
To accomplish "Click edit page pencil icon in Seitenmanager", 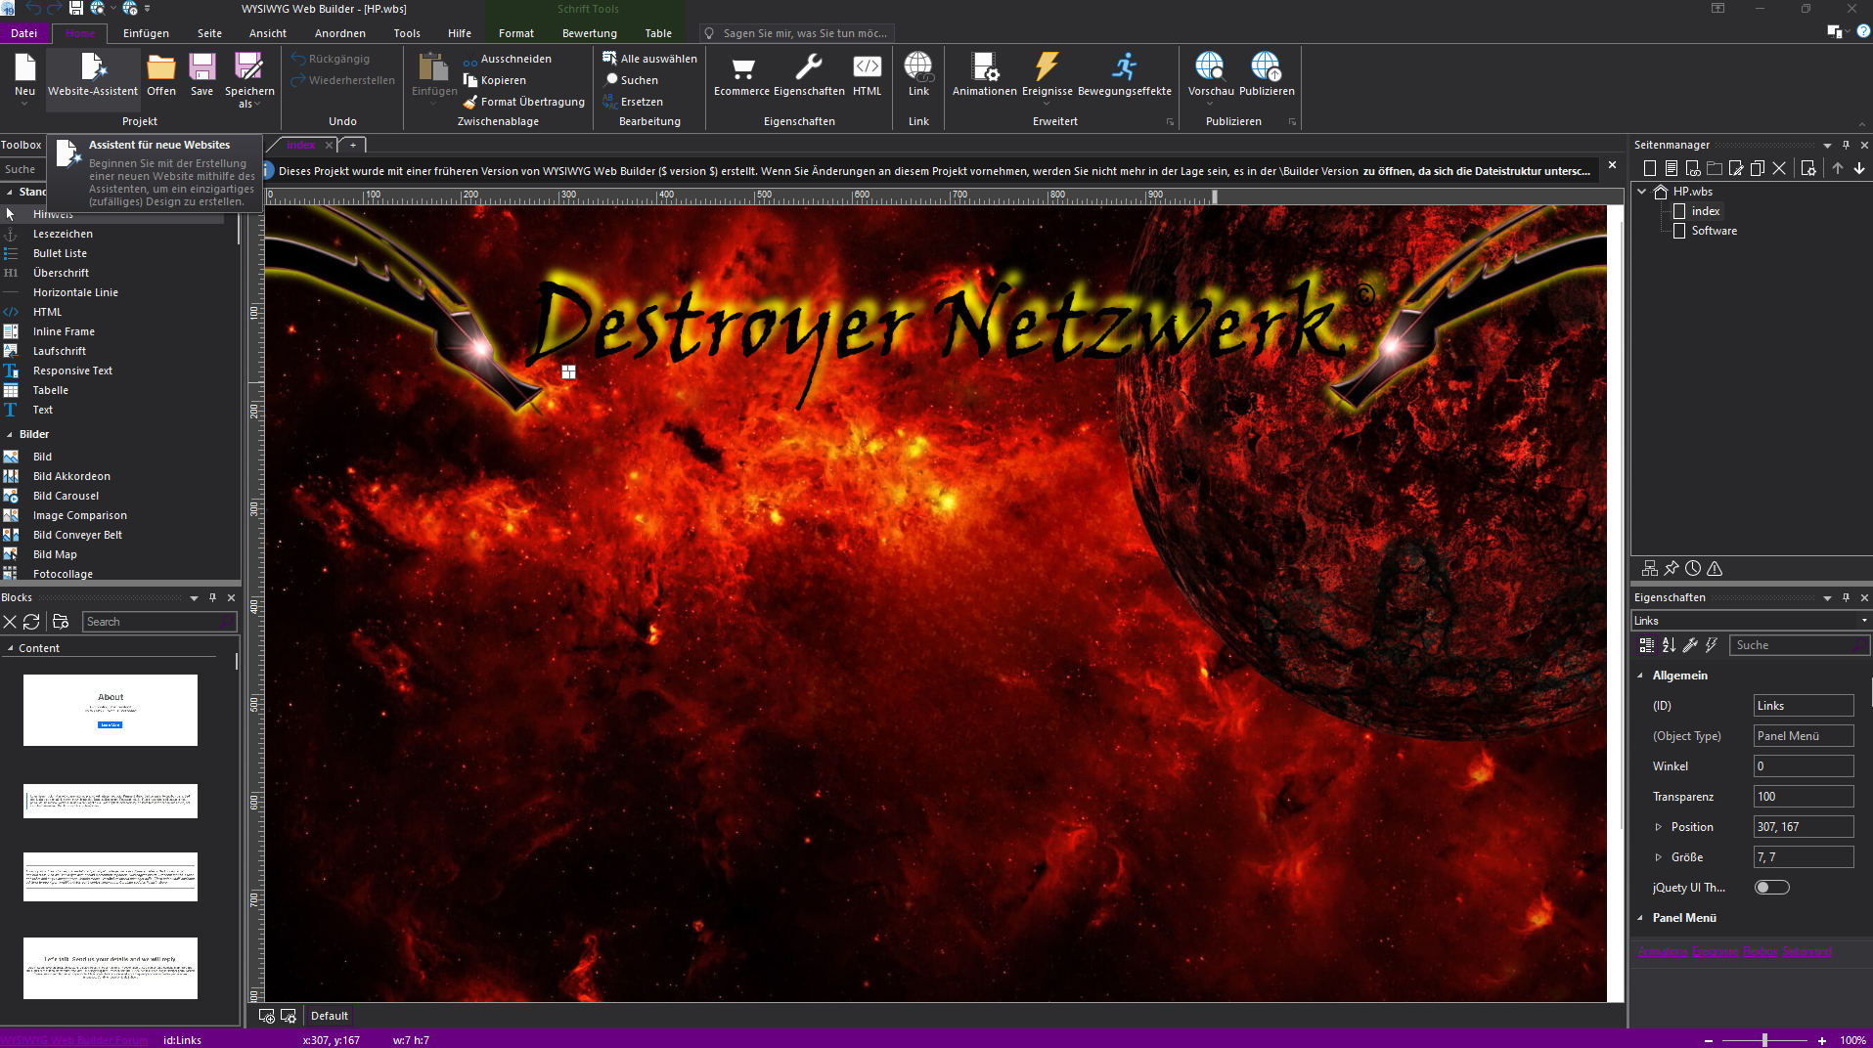I will point(1736,168).
